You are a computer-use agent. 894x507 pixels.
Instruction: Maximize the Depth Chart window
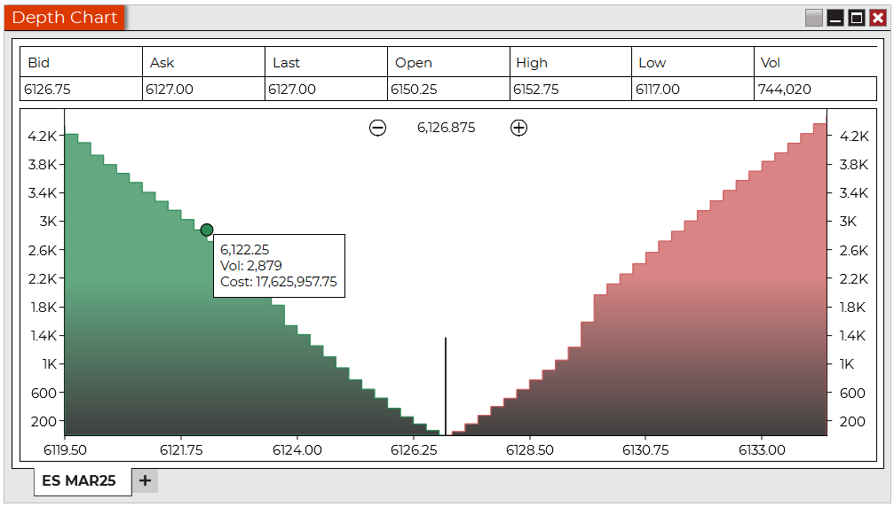click(x=857, y=19)
